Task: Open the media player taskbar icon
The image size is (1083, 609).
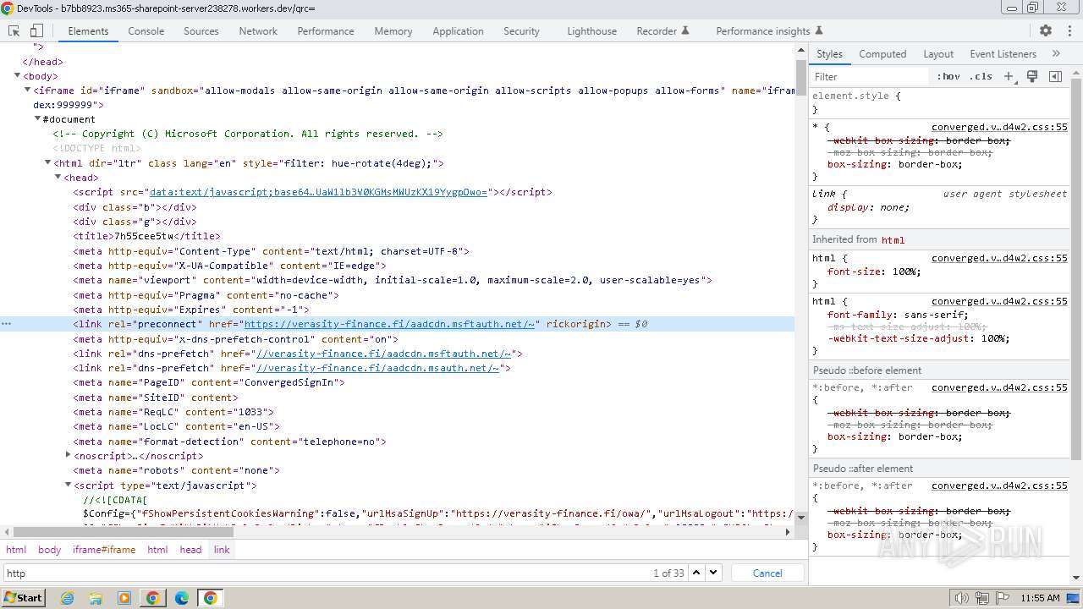Action: click(124, 598)
